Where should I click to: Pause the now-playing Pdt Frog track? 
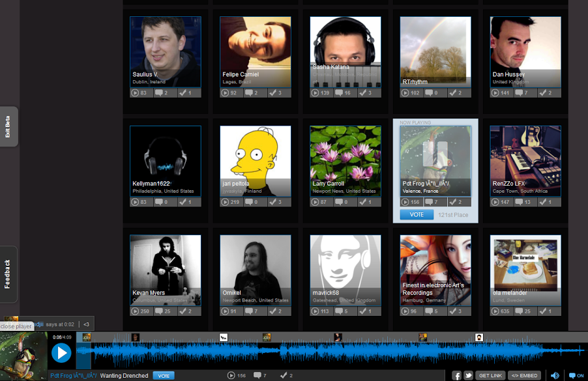[x=434, y=154]
